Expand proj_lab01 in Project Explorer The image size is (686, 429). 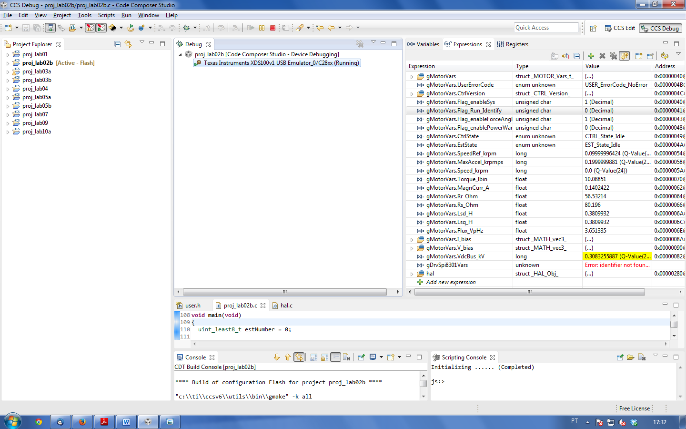click(8, 54)
